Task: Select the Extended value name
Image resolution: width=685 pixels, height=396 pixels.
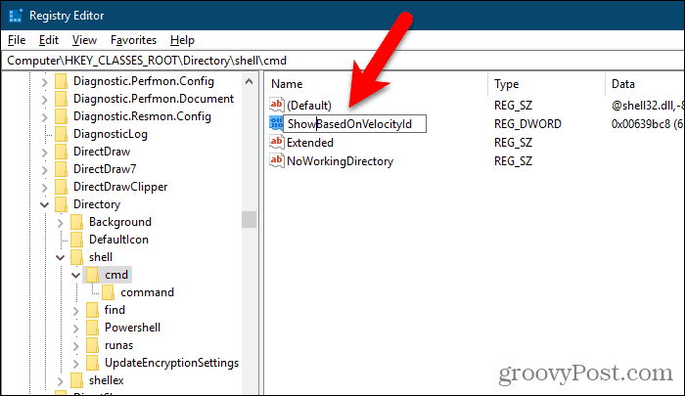Action: pos(310,143)
